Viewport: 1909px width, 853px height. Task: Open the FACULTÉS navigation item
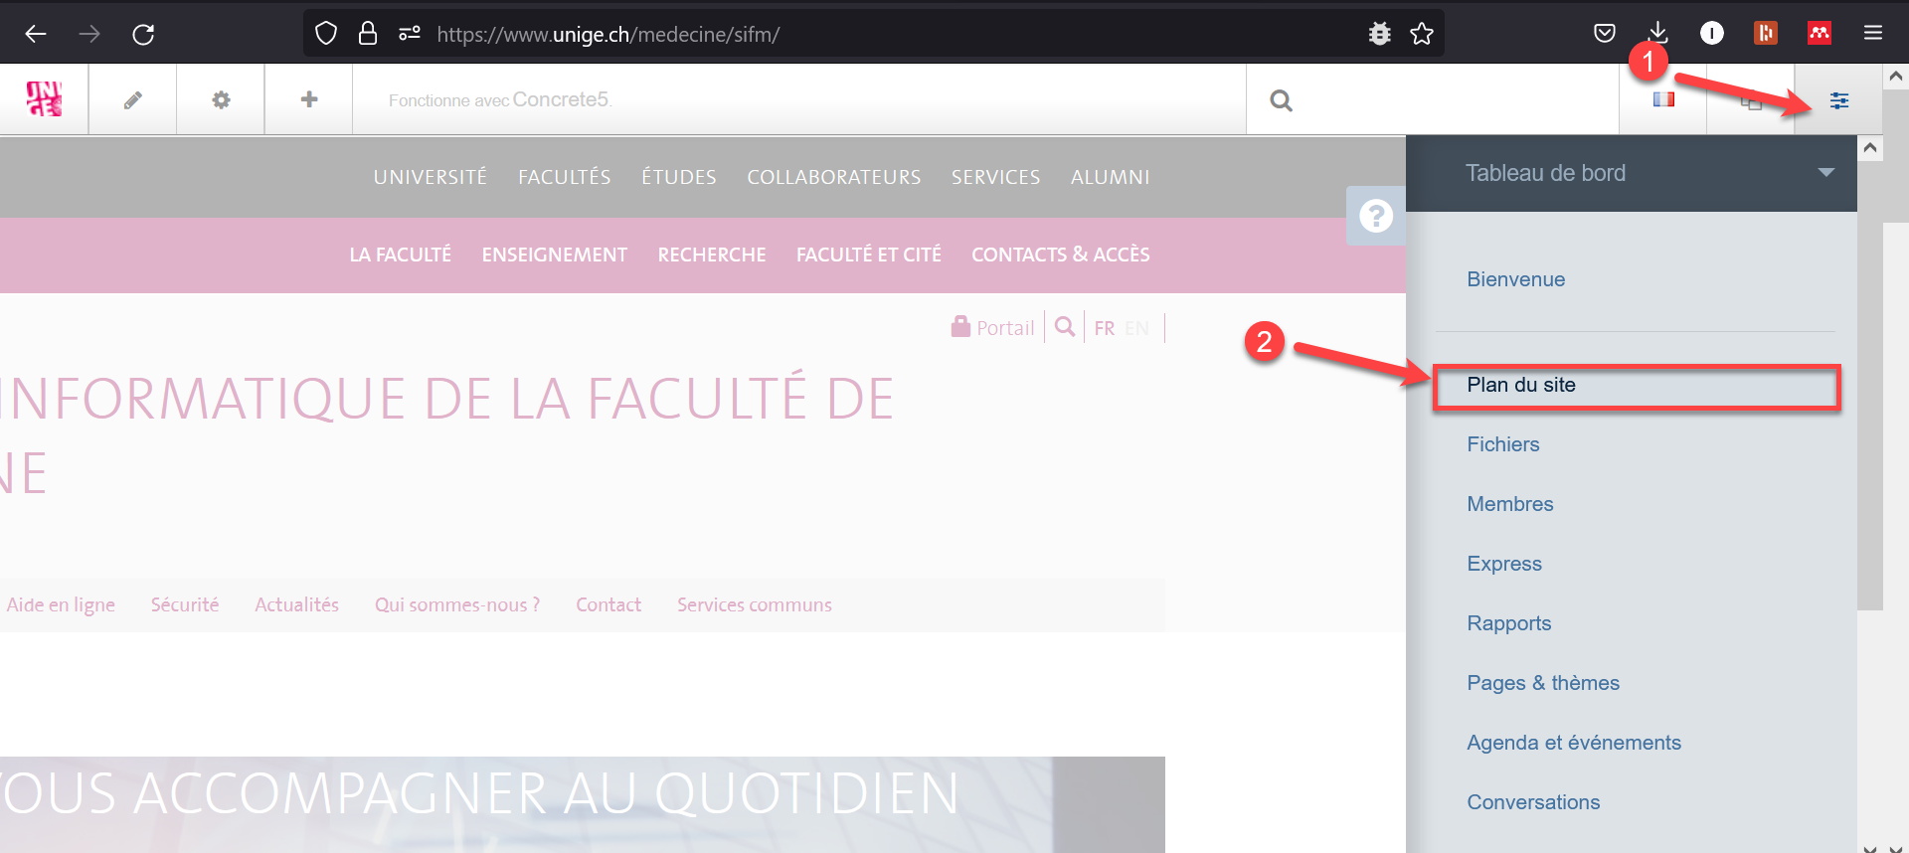(564, 177)
